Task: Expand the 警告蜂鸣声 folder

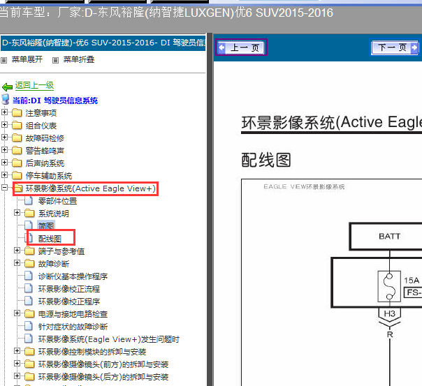Action: (4, 149)
